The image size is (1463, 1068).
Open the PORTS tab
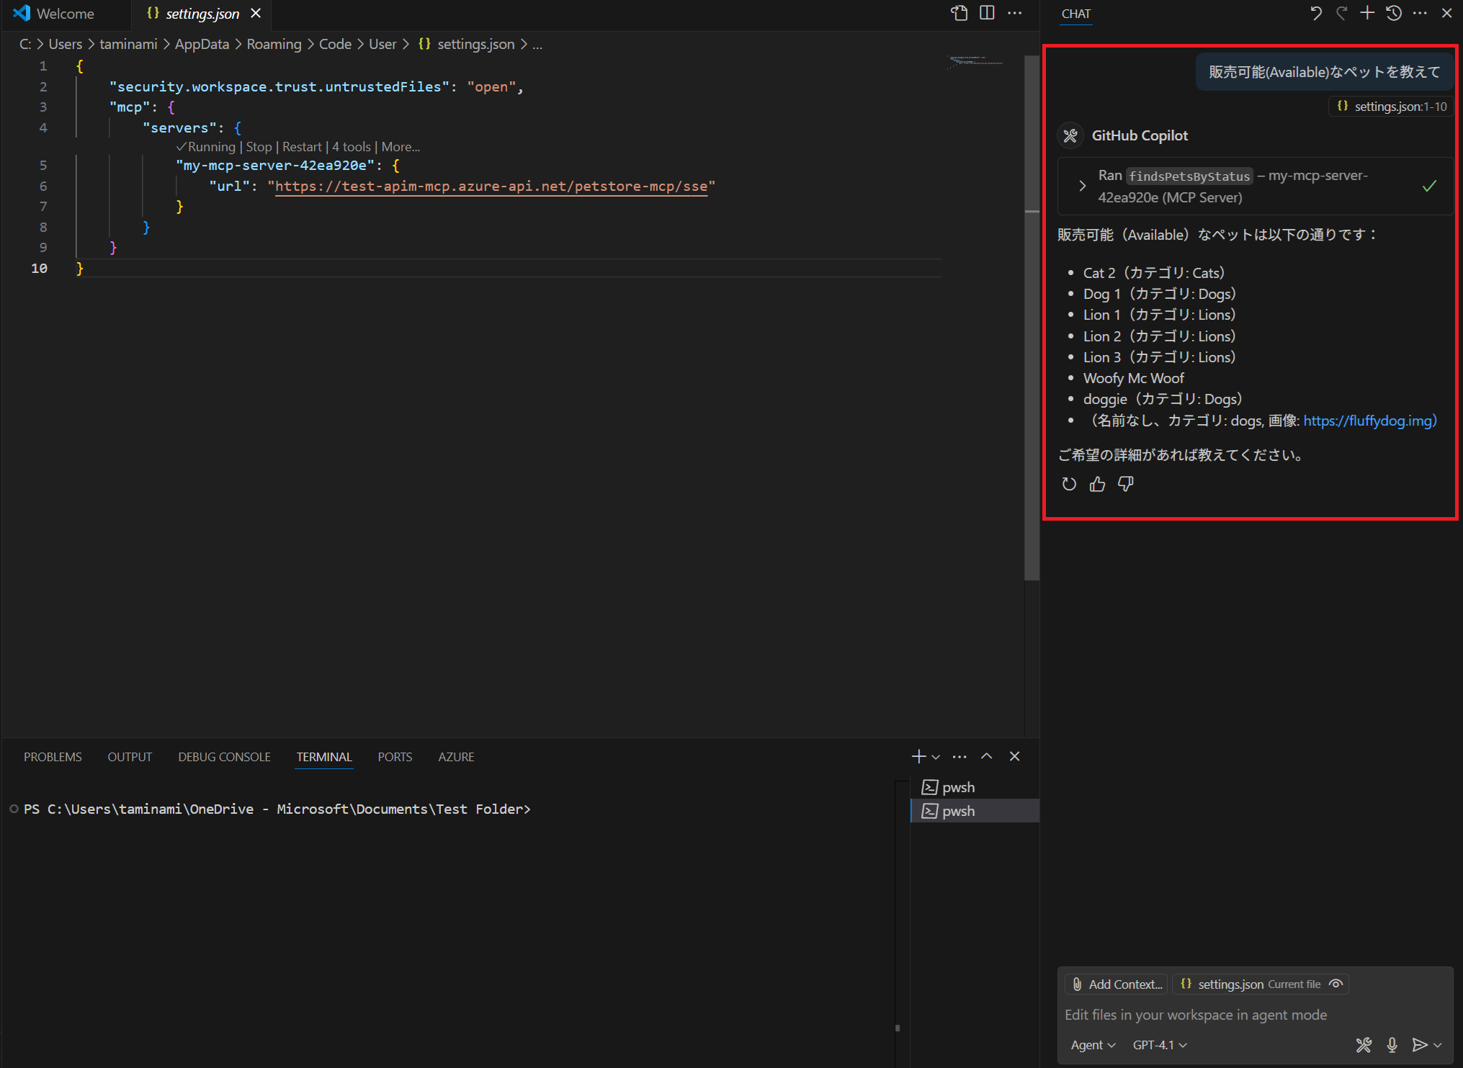[x=395, y=757]
